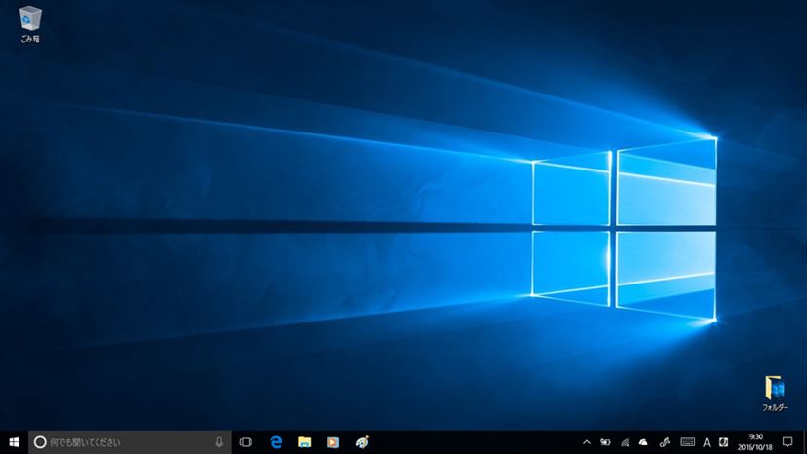Expand the hidden tray icons chevron

tap(586, 442)
